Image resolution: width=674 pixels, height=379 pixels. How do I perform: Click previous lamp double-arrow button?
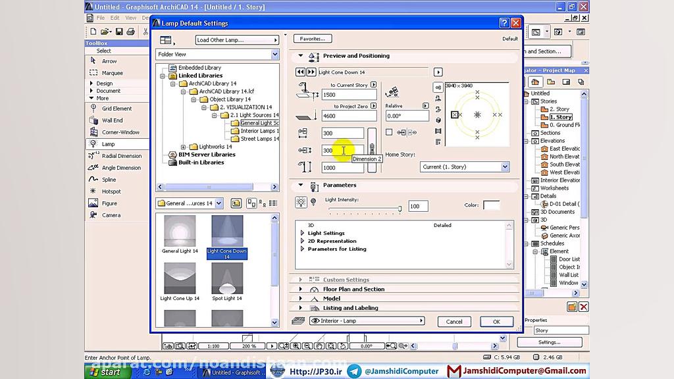(x=300, y=72)
